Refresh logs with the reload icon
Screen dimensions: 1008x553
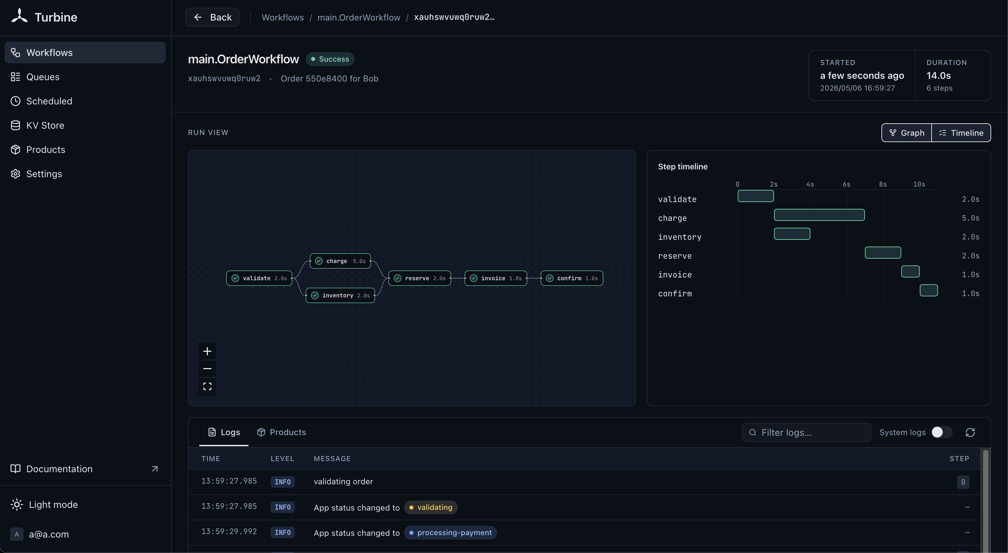(x=970, y=432)
